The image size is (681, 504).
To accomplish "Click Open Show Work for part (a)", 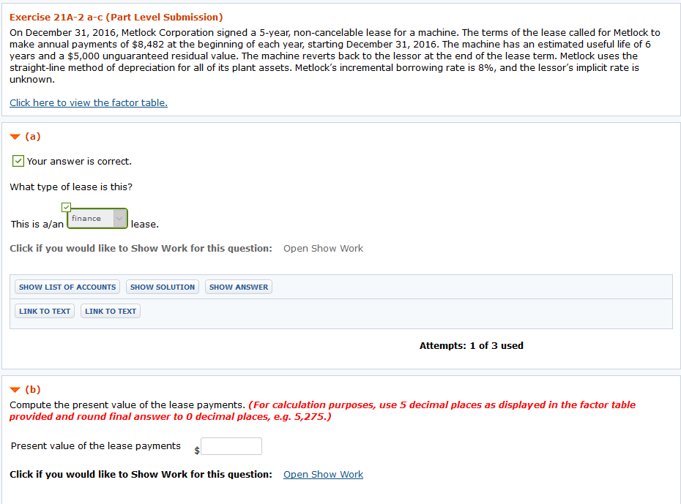I will (x=323, y=248).
